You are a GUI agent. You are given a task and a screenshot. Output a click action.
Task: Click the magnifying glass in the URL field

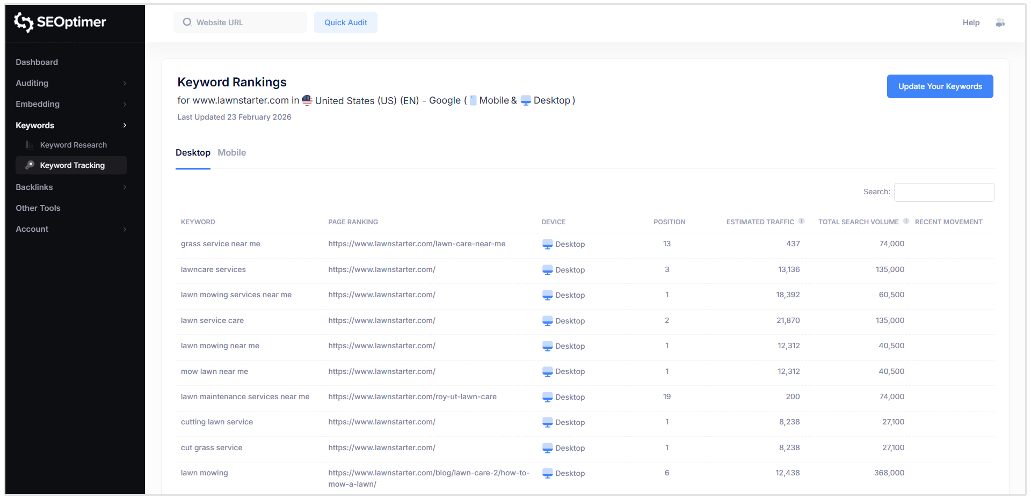(187, 22)
